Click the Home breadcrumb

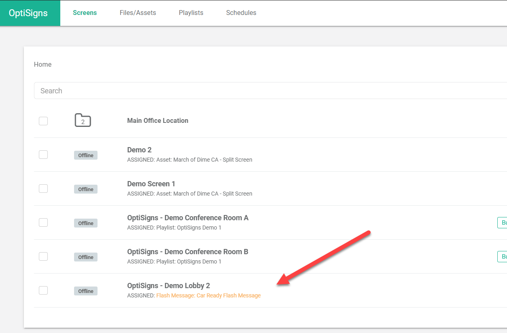[42, 64]
